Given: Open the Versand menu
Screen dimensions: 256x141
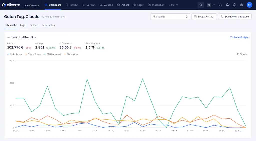Looking at the screenshot, I should click(106, 5).
